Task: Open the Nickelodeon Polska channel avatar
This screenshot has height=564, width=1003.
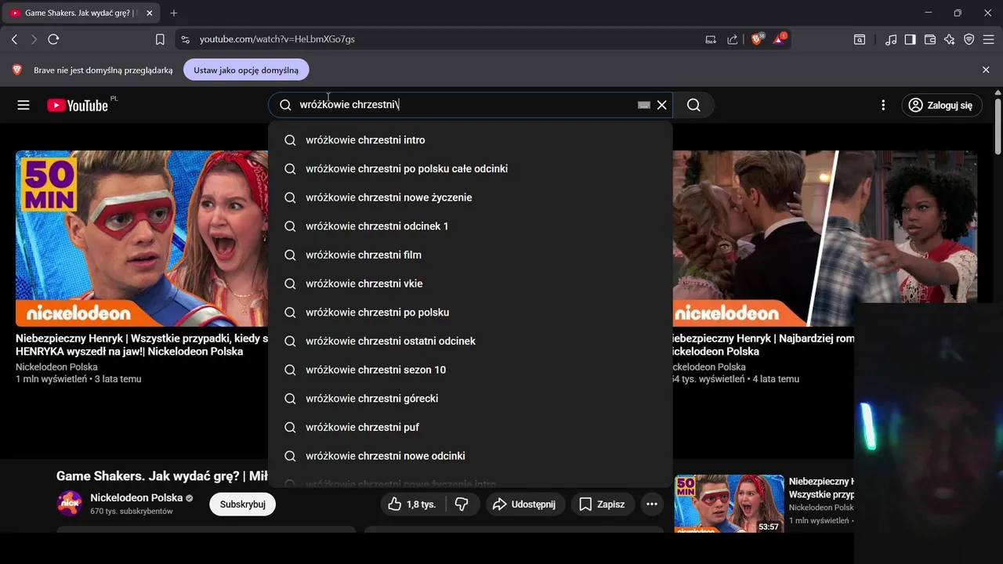Action: click(70, 503)
